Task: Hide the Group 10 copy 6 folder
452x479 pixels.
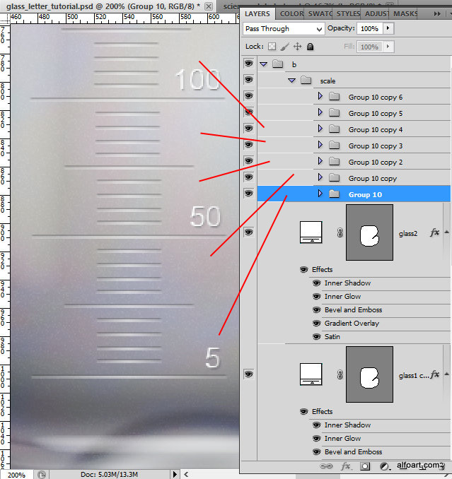Action: coord(248,97)
